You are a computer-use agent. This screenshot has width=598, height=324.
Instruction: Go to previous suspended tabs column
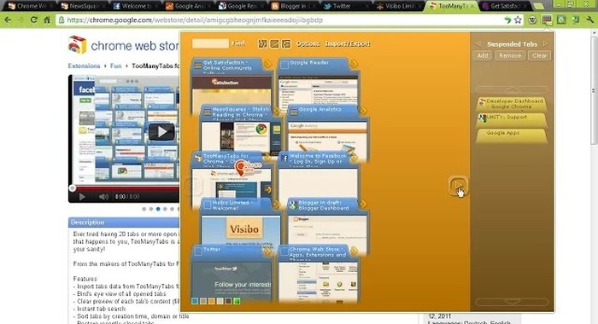click(478, 43)
